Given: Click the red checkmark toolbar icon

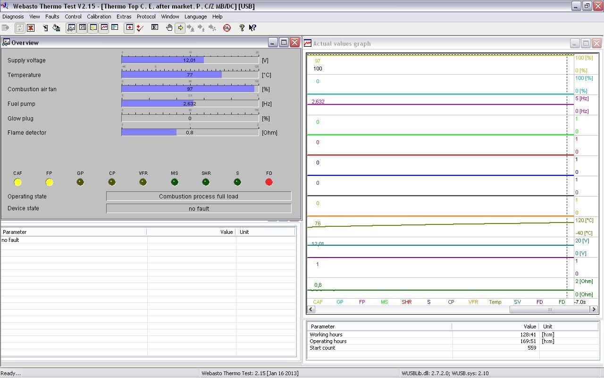Looking at the screenshot, I should (140, 28).
